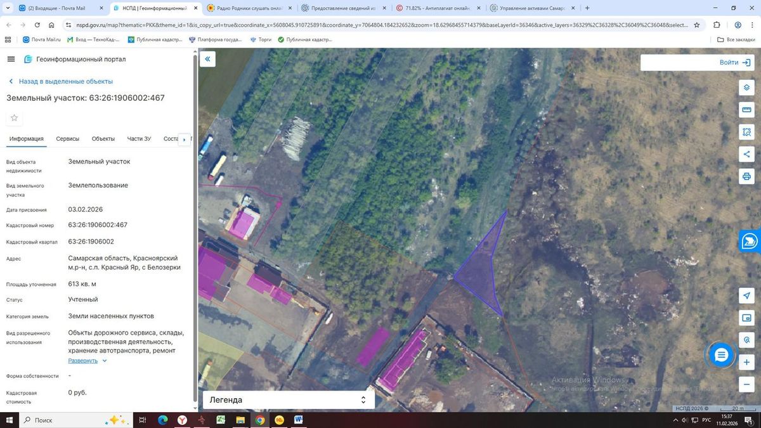
Task: Click the Войти login button
Action: pos(734,63)
